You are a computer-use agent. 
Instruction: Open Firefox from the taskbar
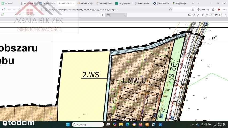(x=141, y=124)
